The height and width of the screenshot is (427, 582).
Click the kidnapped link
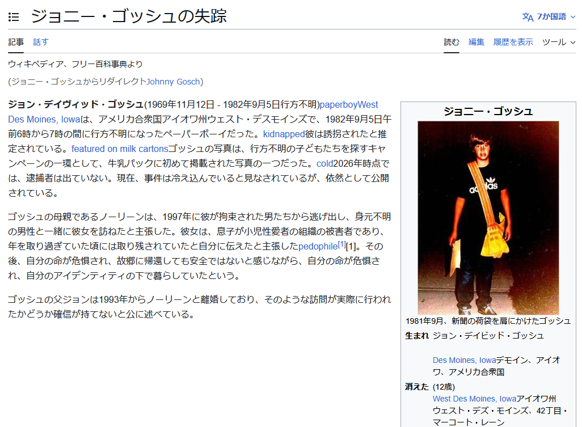(284, 134)
